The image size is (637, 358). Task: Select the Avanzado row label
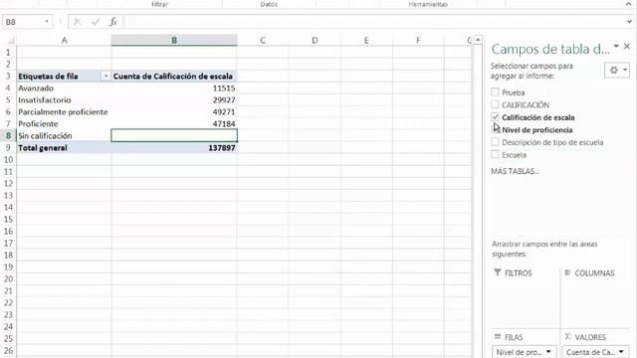[x=64, y=89]
